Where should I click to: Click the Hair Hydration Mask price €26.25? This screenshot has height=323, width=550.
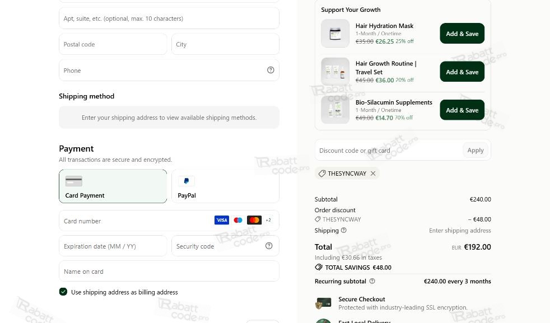click(x=384, y=41)
